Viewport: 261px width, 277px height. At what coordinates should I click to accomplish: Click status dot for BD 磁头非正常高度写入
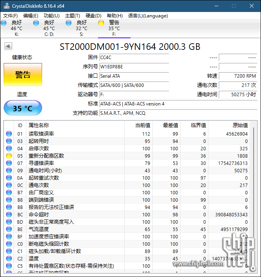click(9, 222)
